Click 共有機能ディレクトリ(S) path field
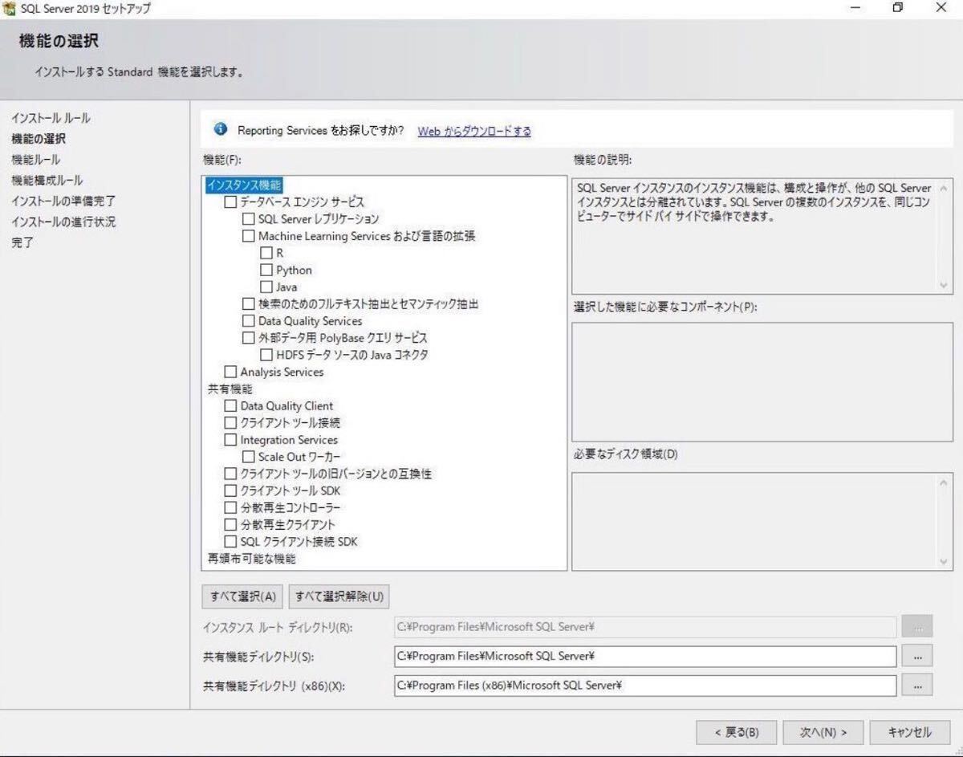 coord(645,657)
